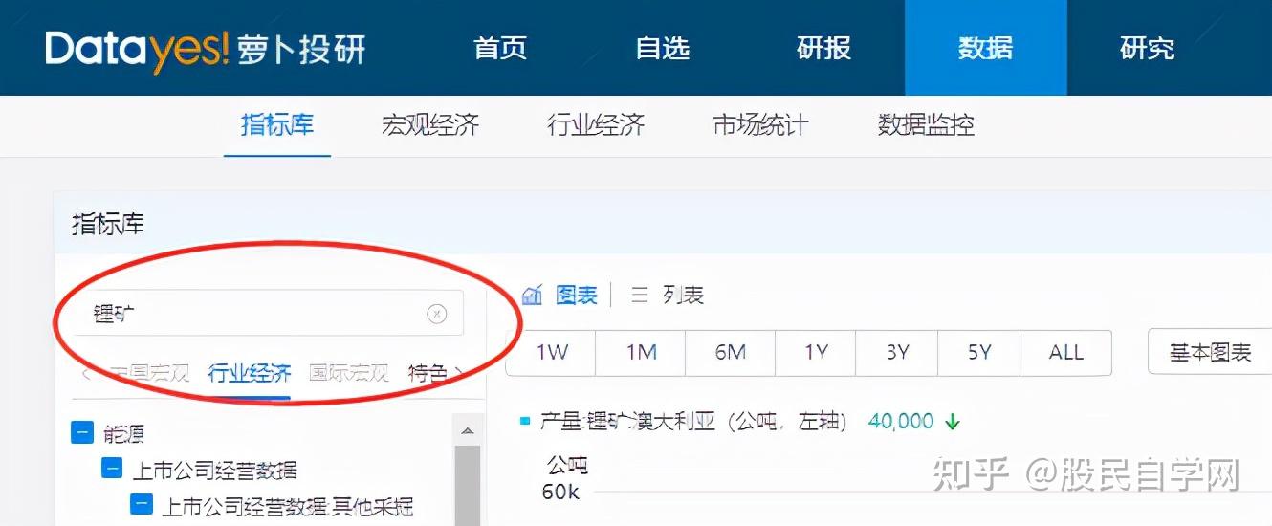Collapse the 上市公司经营数据 tree node
The image size is (1272, 526).
click(x=112, y=469)
